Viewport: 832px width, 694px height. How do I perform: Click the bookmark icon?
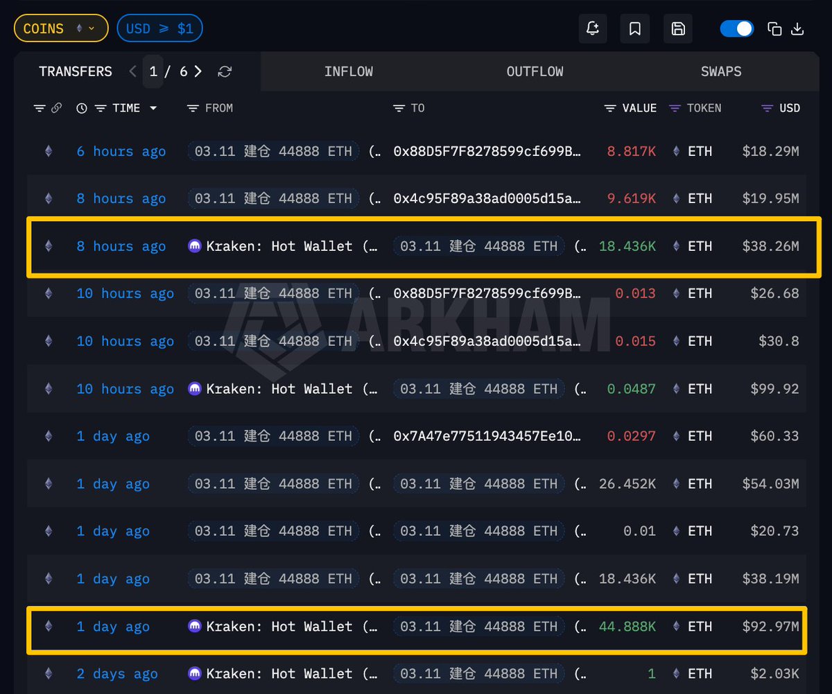[x=634, y=28]
